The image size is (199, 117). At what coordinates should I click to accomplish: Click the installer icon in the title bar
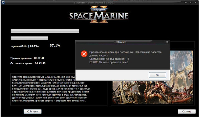pos(3,2)
